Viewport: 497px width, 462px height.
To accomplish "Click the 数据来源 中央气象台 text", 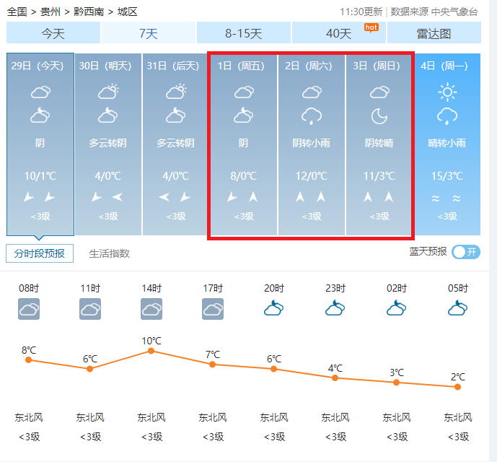I will coord(434,12).
